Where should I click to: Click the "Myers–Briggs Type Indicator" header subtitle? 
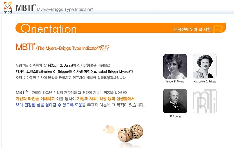pos(65,10)
